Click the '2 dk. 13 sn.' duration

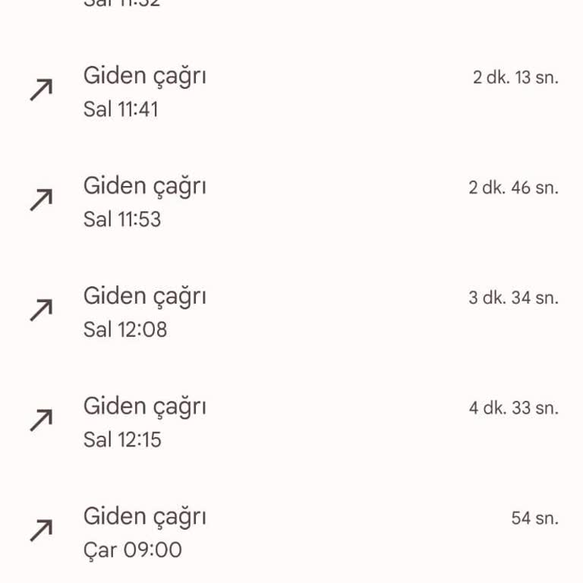[x=515, y=77]
